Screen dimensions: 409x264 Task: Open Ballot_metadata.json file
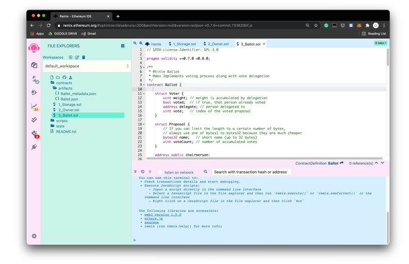click(75, 94)
